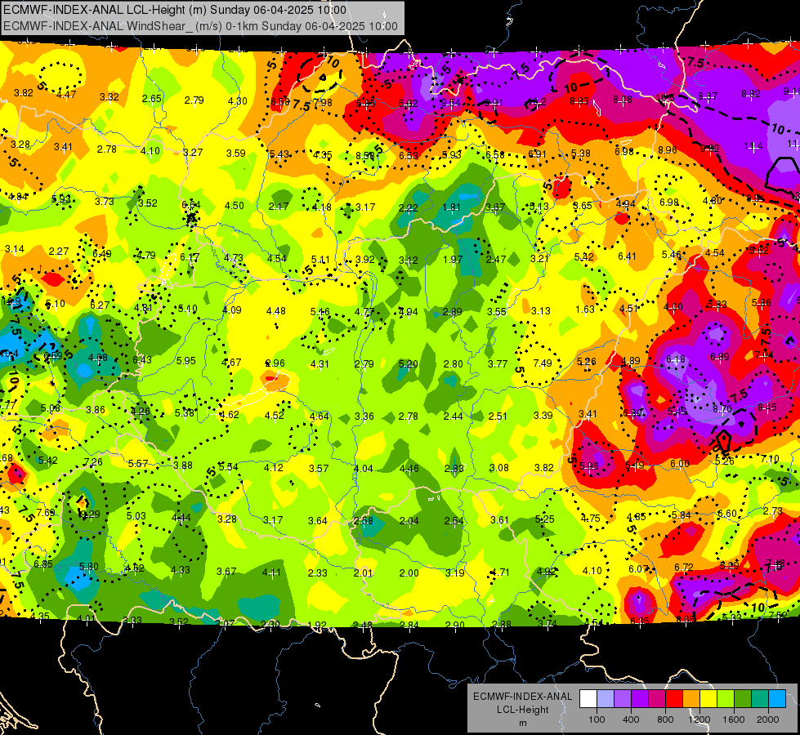Click the vivid violet legend swatch
Screen dimensions: 800x735
click(x=640, y=699)
